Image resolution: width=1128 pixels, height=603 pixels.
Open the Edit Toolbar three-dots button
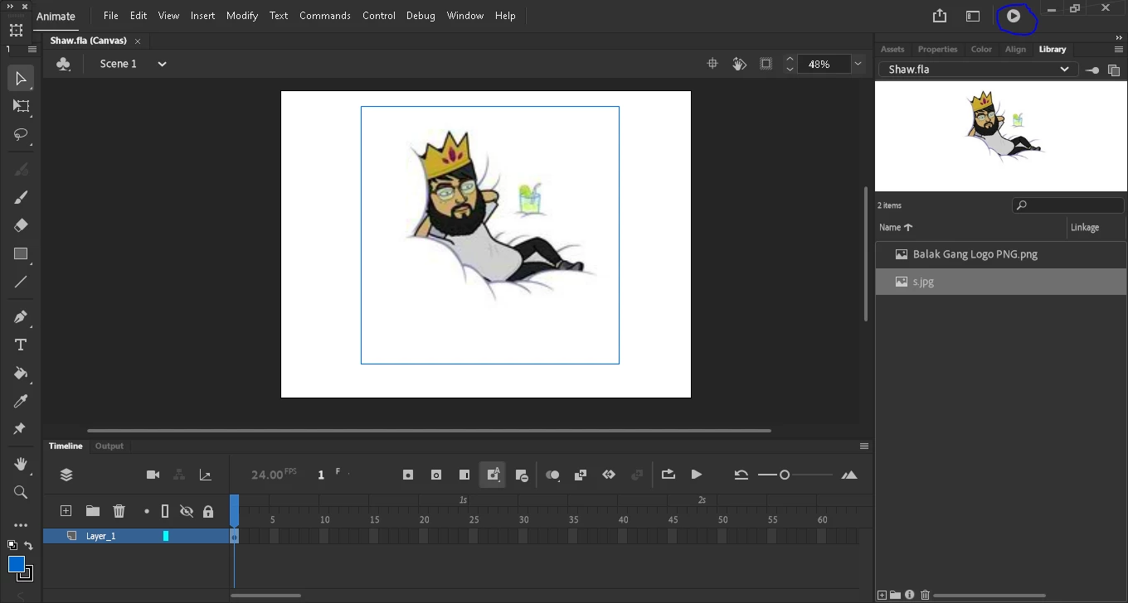click(x=21, y=525)
